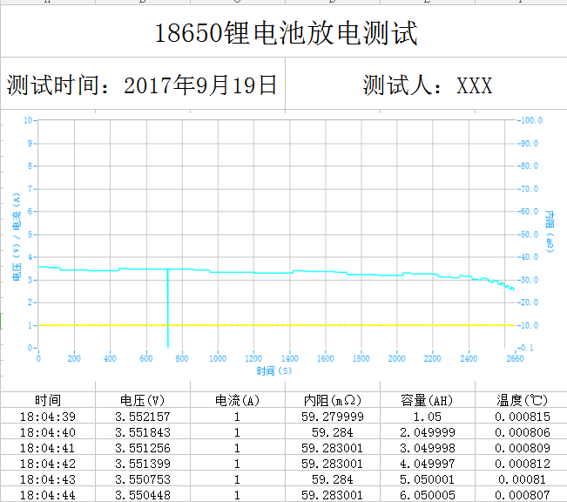This screenshot has width=567, height=502.
Task: Select voltage value 3.550753
Action: pos(143,479)
